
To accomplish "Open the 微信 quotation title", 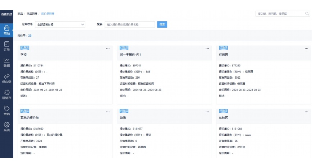I will click(x=123, y=118).
